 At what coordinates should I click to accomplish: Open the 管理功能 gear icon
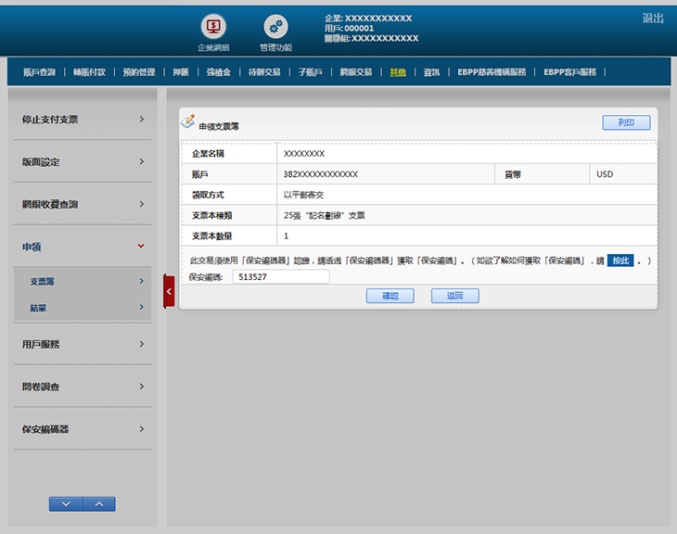[275, 28]
